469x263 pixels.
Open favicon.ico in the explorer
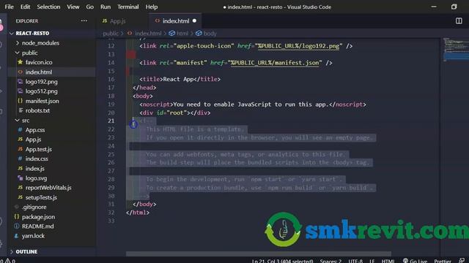click(x=39, y=62)
